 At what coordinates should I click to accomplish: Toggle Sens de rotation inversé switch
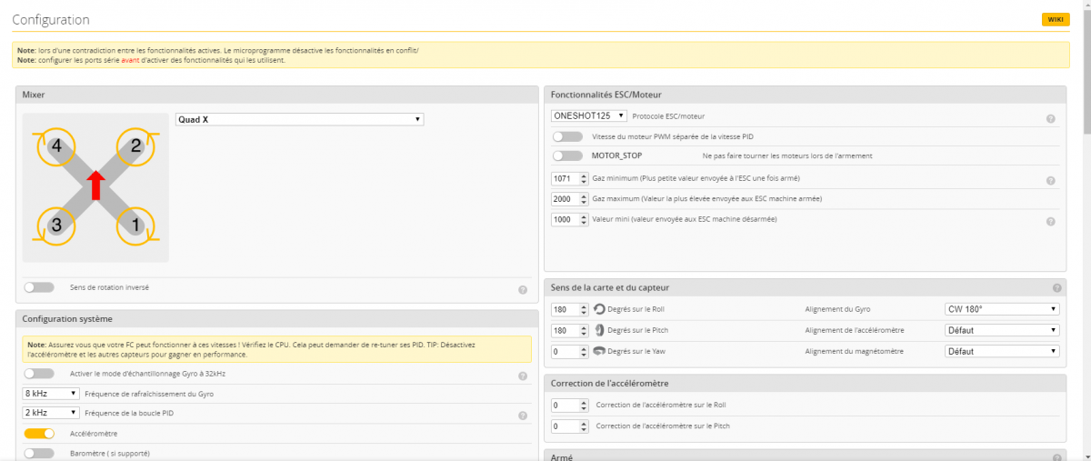(x=39, y=287)
